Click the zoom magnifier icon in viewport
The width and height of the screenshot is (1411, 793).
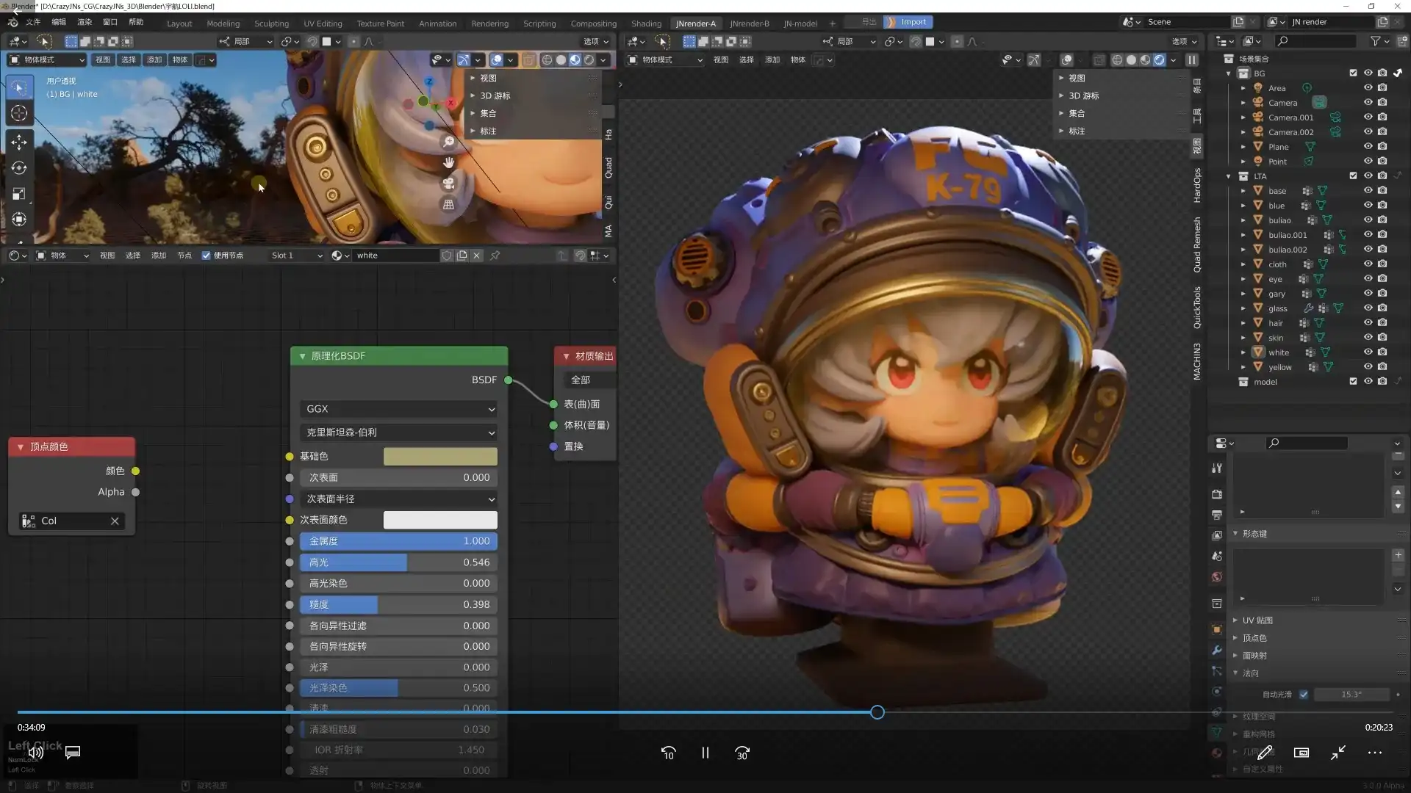(x=448, y=141)
